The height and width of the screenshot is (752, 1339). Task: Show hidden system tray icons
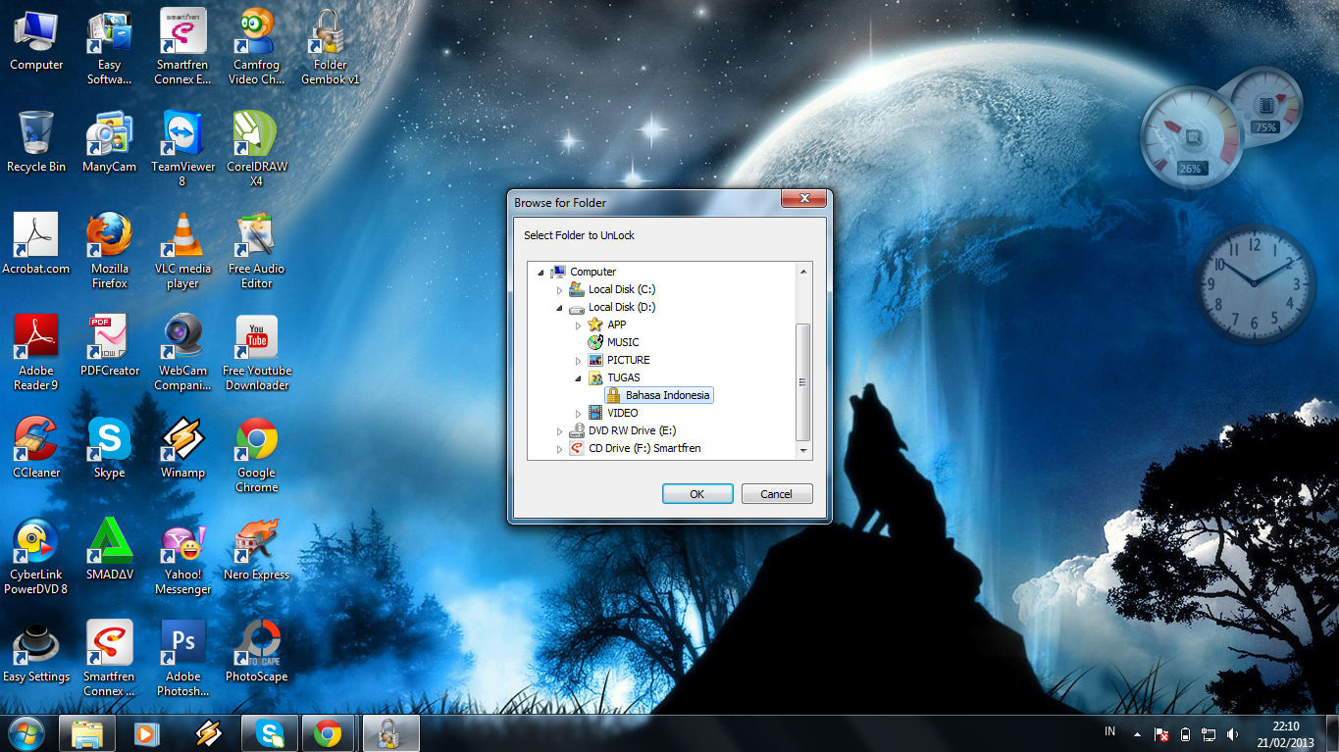point(1137,733)
